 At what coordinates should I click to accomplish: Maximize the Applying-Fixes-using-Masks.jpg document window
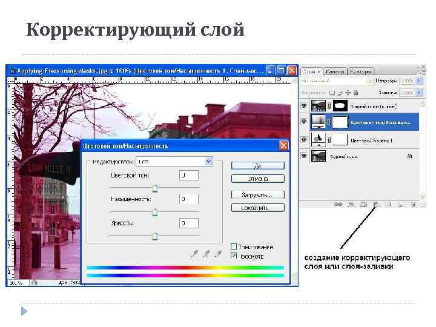click(281, 71)
